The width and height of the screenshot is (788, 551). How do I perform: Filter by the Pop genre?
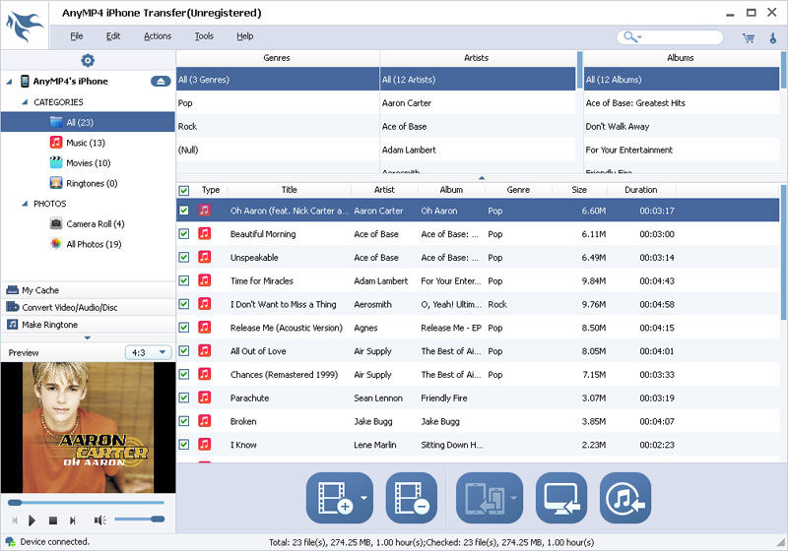tap(278, 103)
